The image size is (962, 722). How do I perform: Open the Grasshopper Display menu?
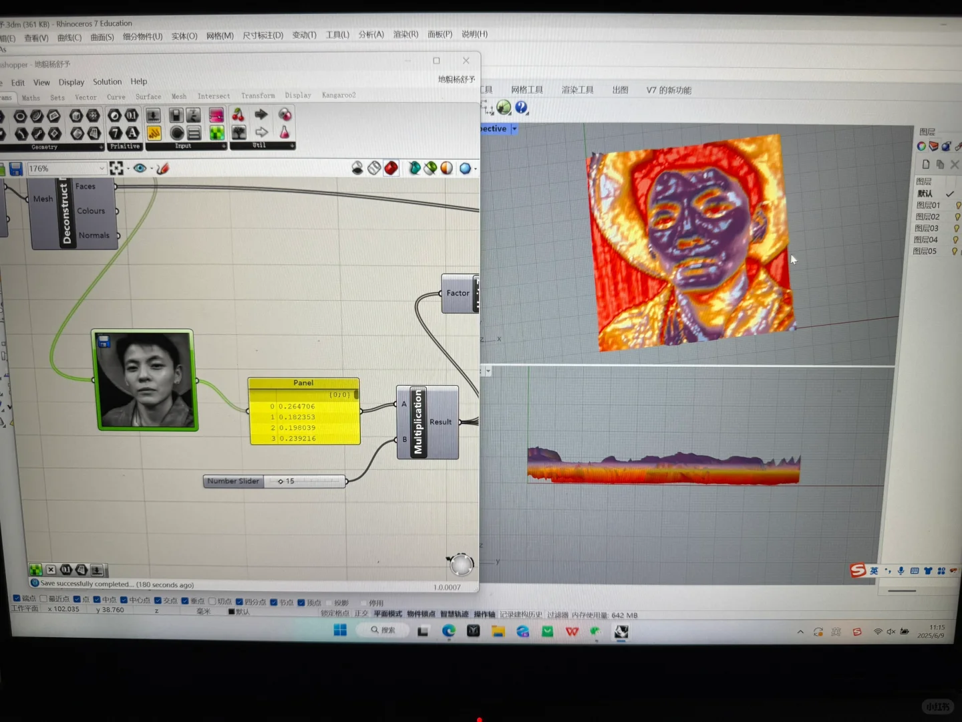pos(71,82)
